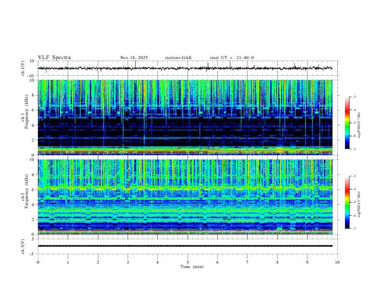
Task: Click the ch.2 "Frequency (kHz)" axis label
Action: [x=27, y=191]
